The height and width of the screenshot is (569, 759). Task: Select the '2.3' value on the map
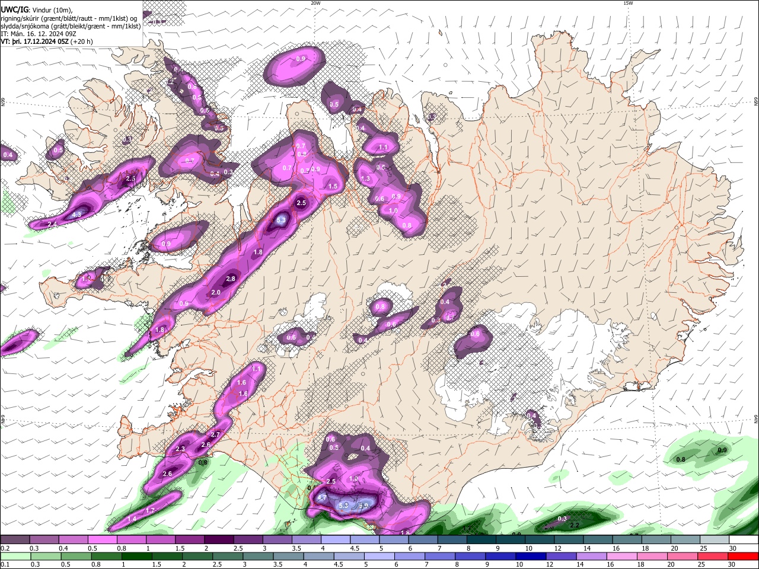click(180, 449)
